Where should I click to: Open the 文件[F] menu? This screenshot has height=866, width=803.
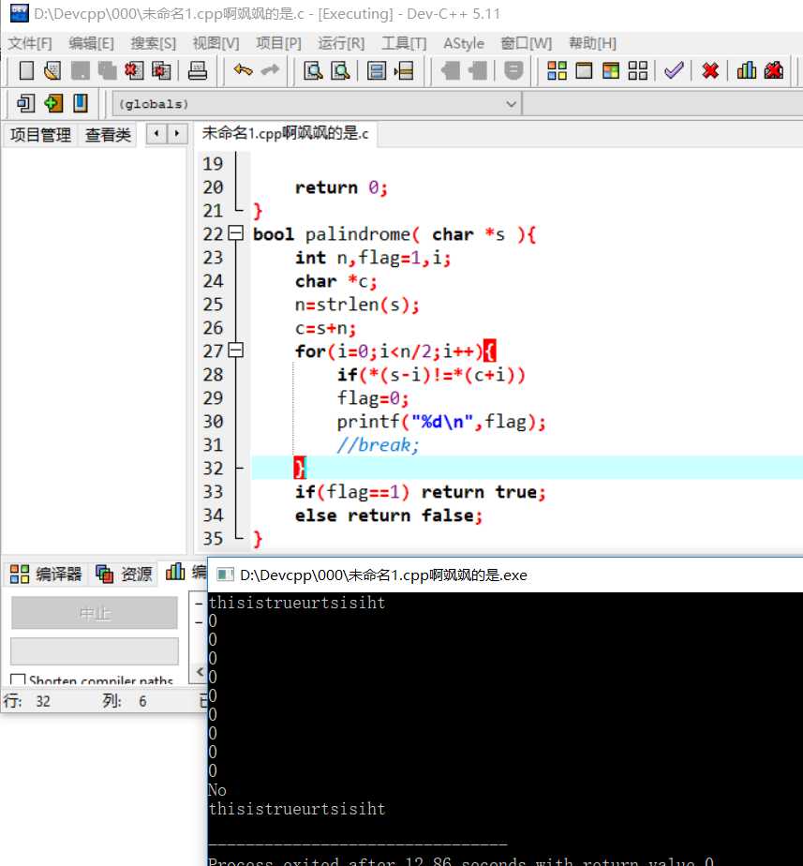point(30,44)
